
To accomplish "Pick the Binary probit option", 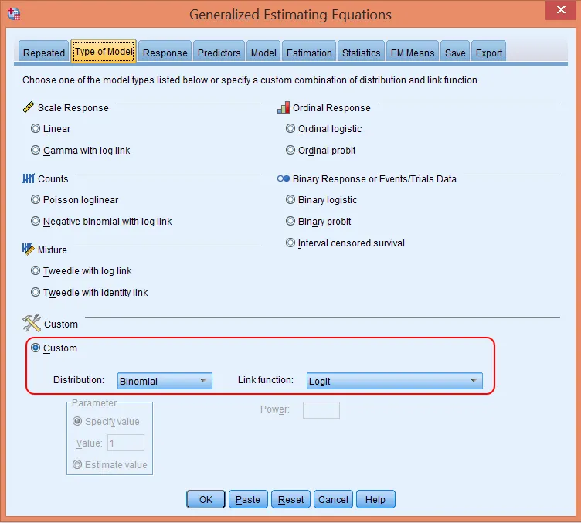I will point(290,221).
